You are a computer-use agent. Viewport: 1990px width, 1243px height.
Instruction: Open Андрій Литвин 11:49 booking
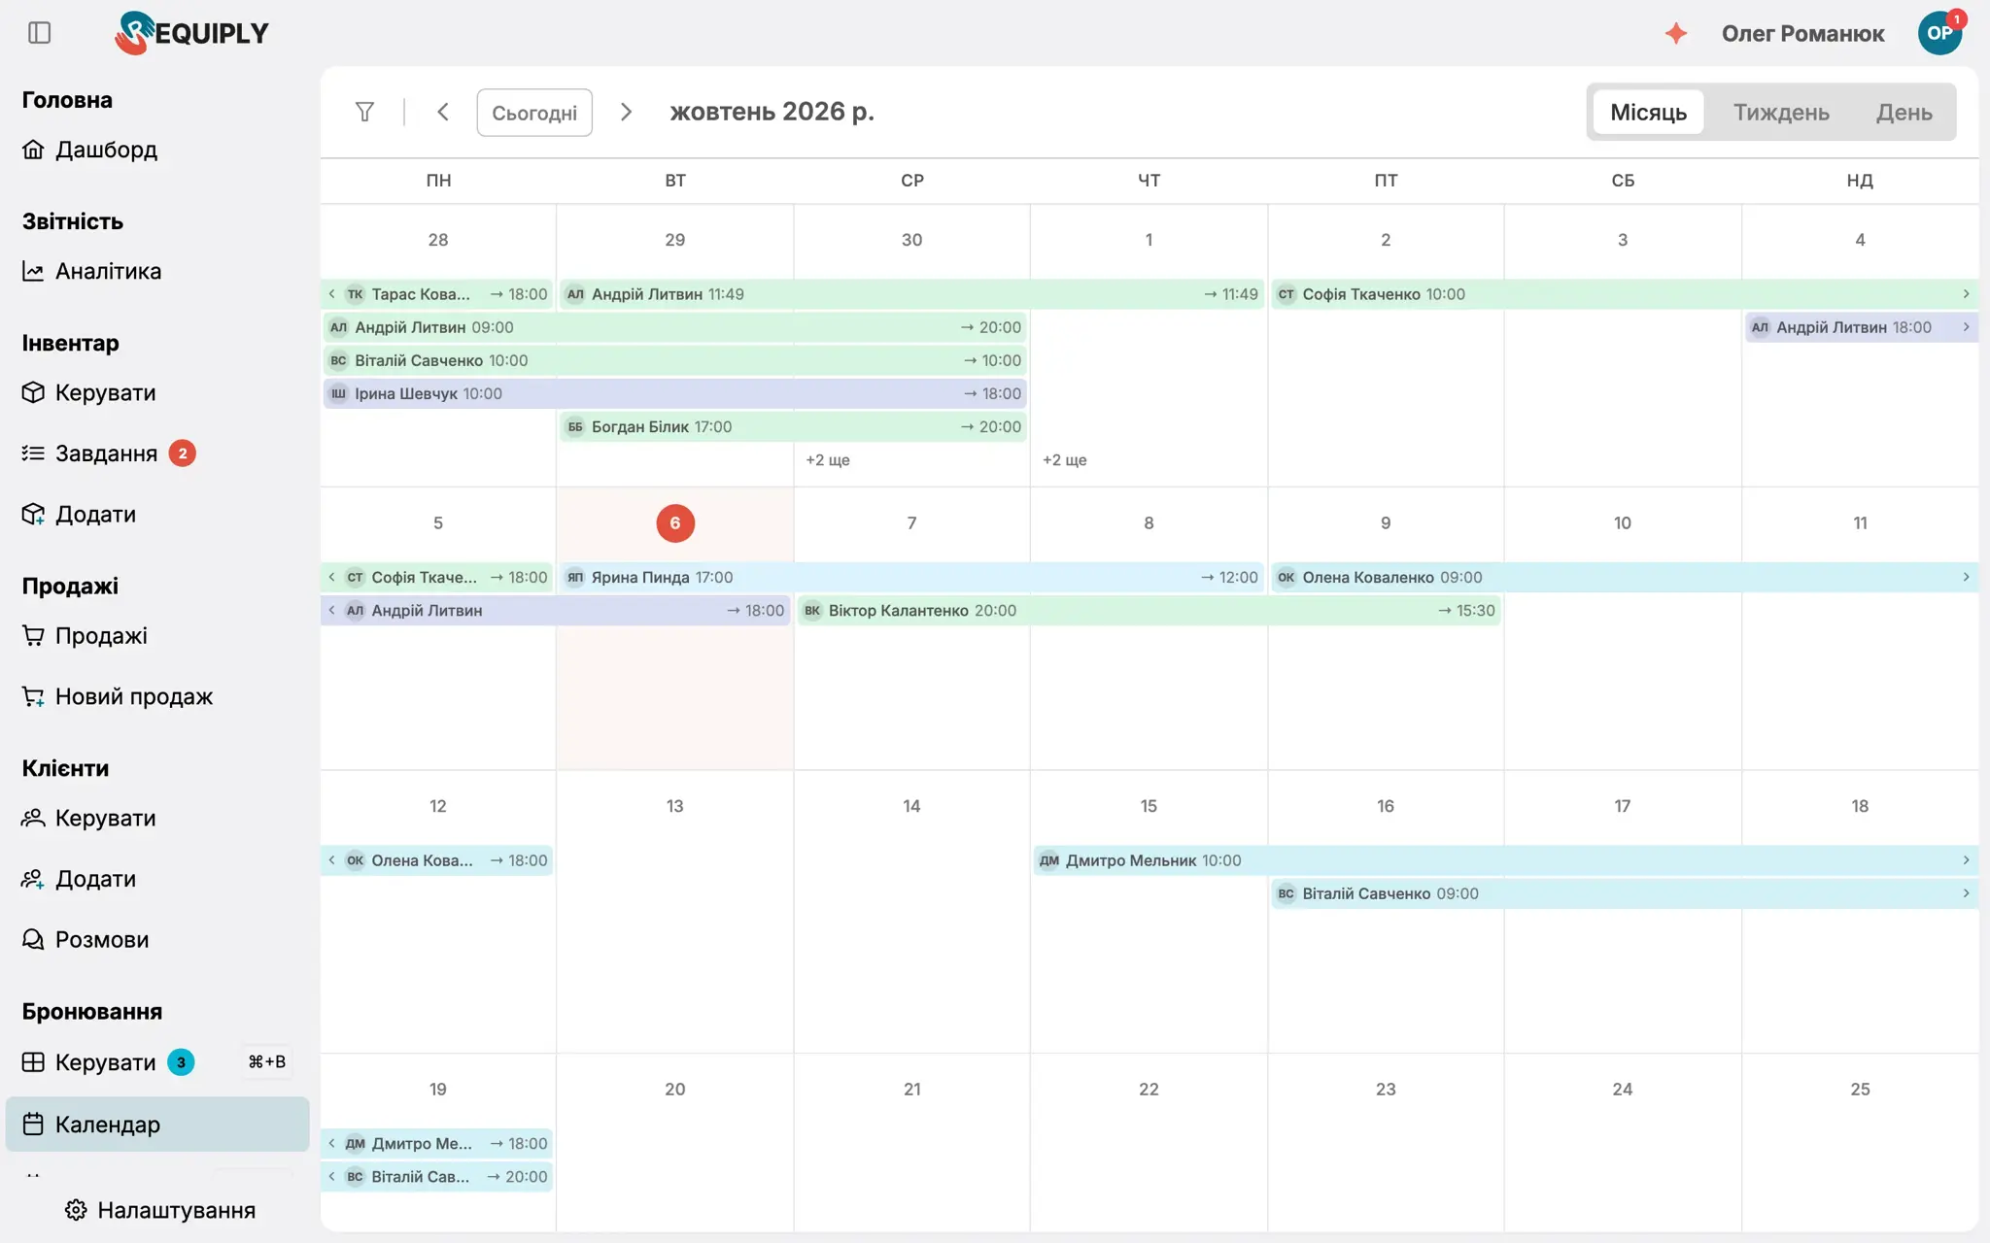point(911,294)
